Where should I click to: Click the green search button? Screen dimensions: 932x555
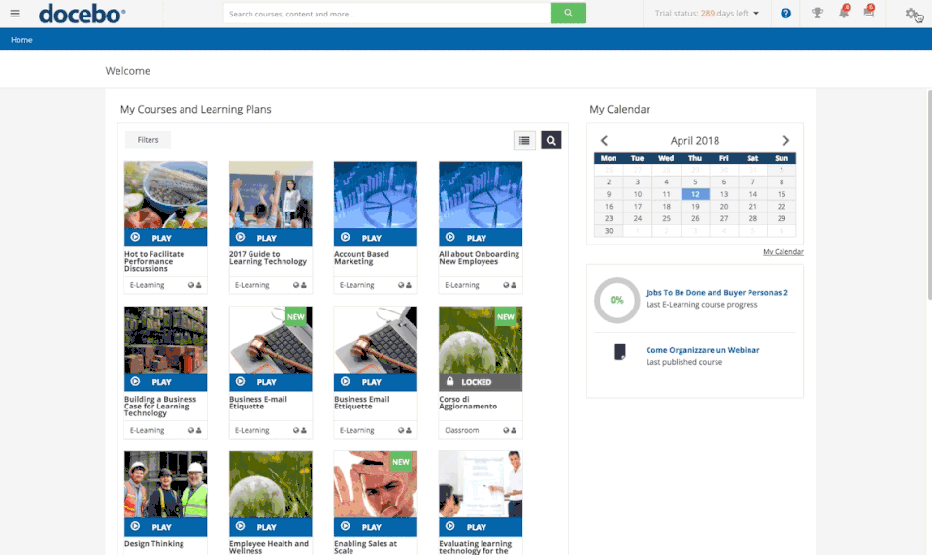click(568, 13)
